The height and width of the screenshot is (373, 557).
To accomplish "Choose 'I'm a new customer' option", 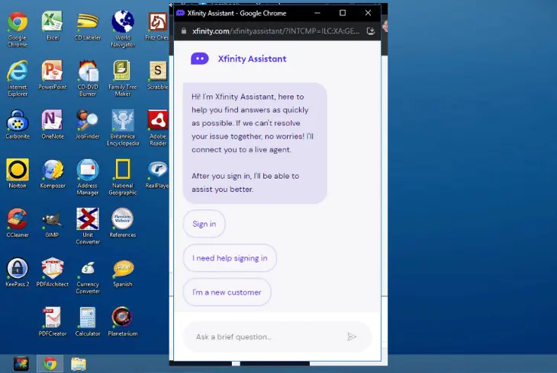I will pos(227,292).
